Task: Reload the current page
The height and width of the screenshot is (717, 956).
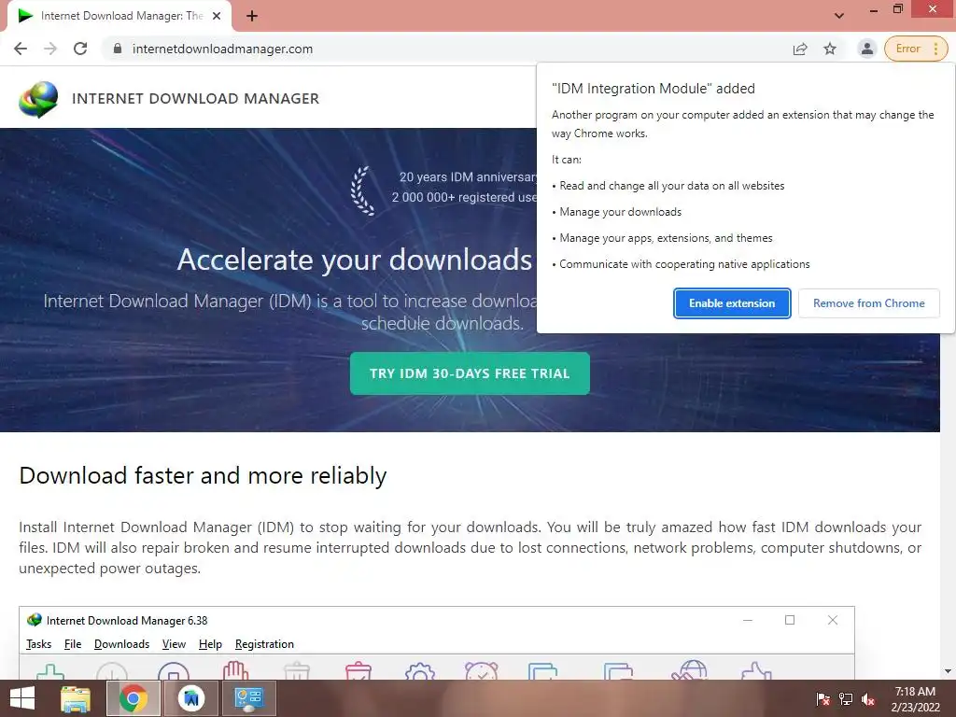Action: tap(80, 49)
